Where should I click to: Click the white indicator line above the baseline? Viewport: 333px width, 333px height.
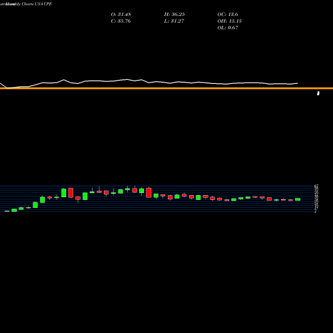[x=149, y=83]
